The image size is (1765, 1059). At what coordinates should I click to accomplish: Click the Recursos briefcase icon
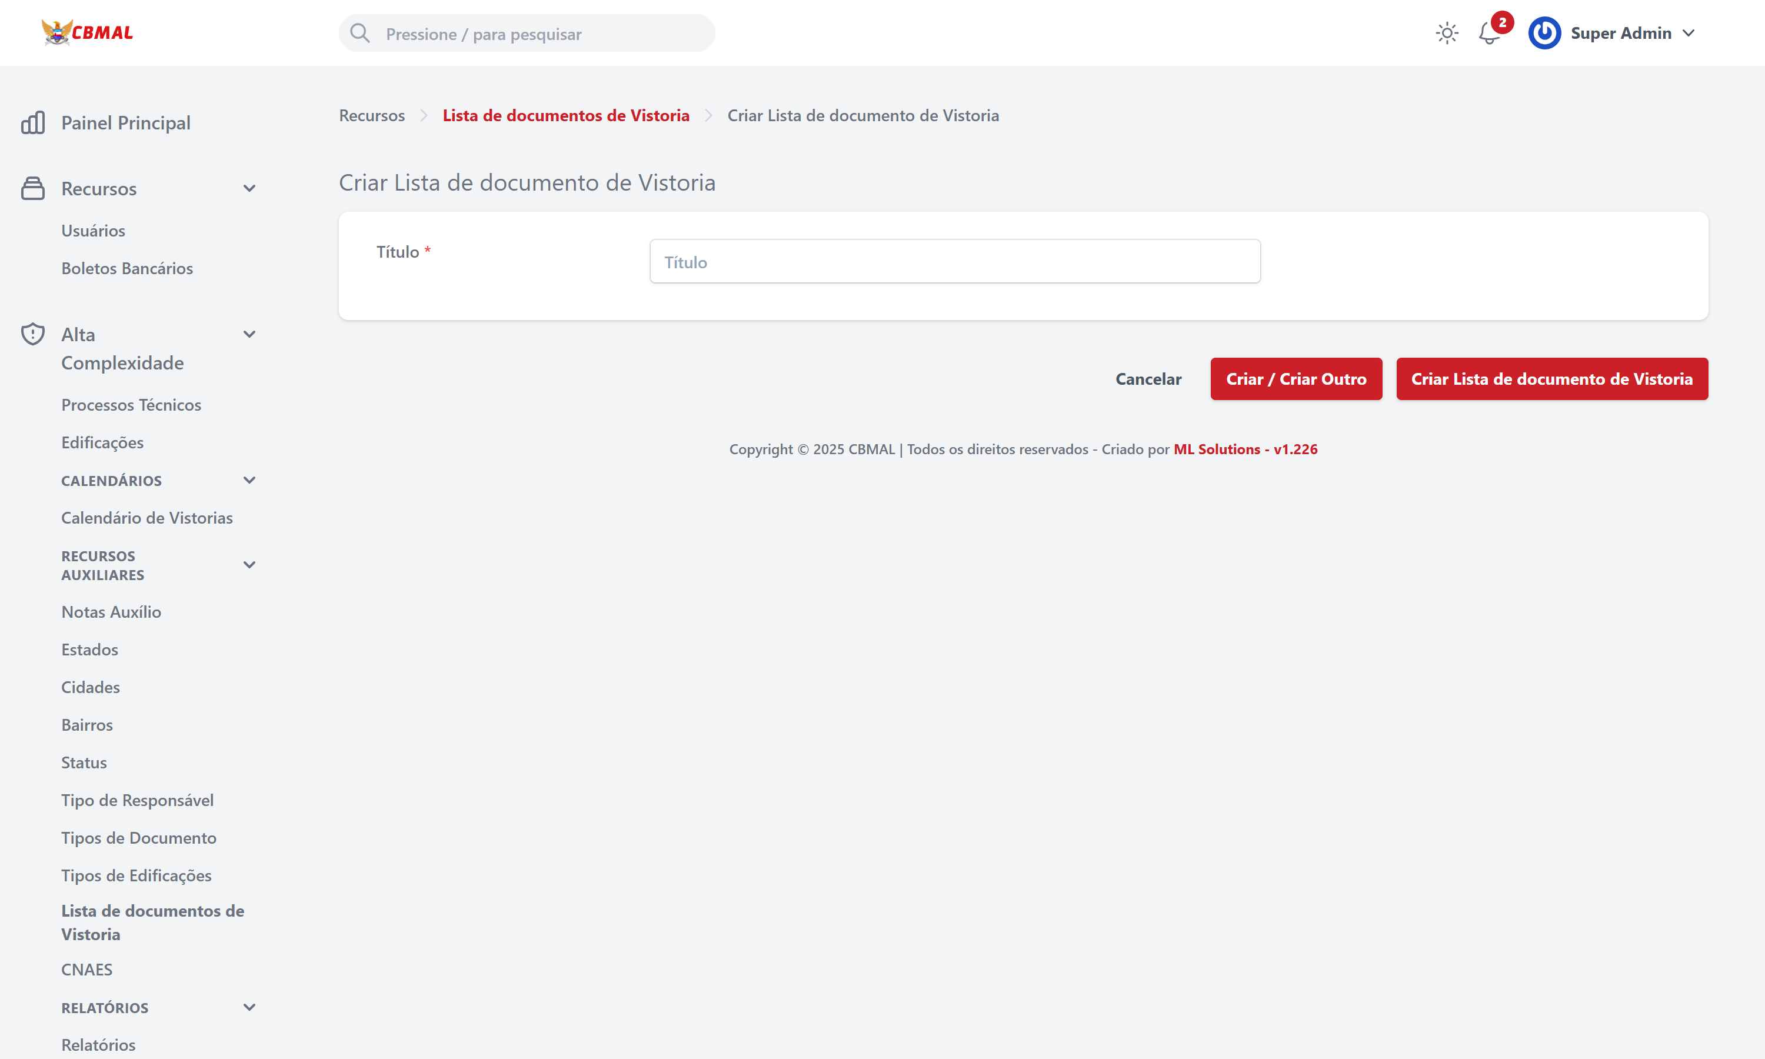coord(33,188)
